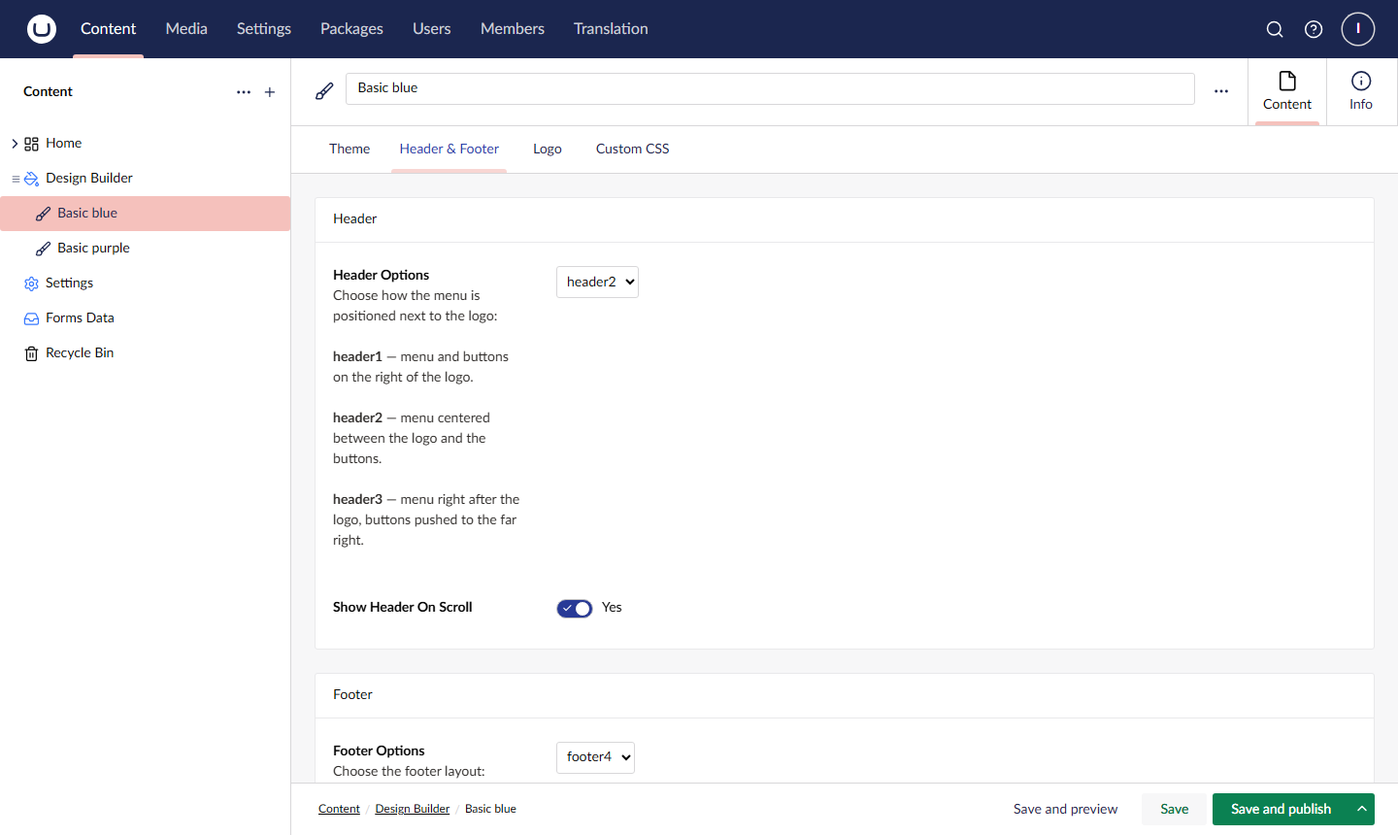Click the plus icon to create content
Screen dimensions: 1398x835
[270, 92]
